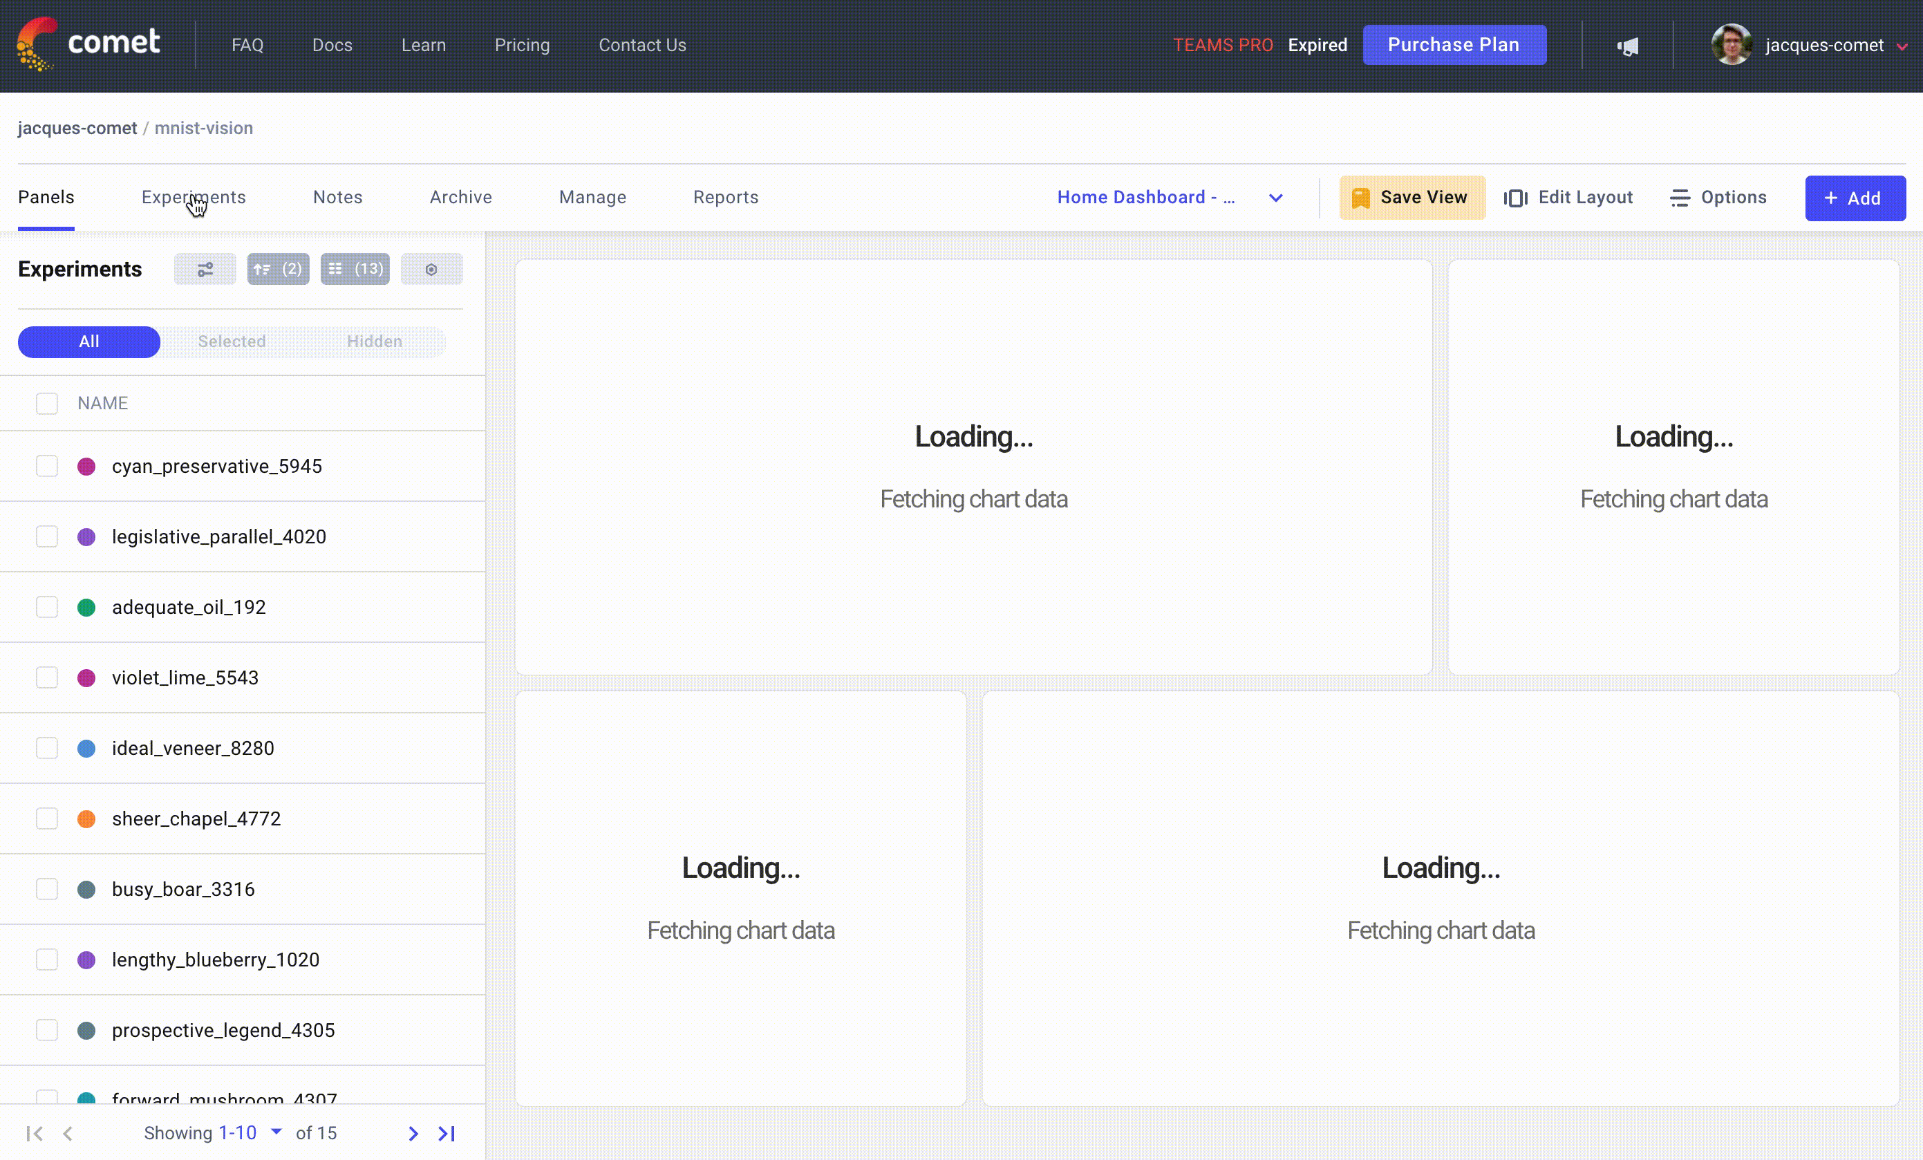1923x1160 pixels.
Task: Check the cyan_preservative_5945 checkbox
Action: click(x=47, y=466)
